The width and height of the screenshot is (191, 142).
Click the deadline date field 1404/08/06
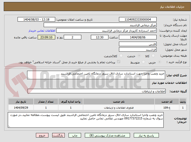(x=138, y=37)
